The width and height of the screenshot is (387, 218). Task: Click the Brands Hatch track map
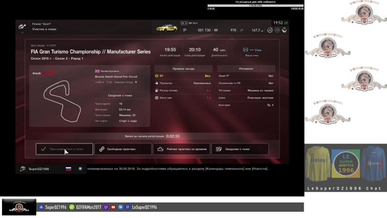[x=62, y=101]
